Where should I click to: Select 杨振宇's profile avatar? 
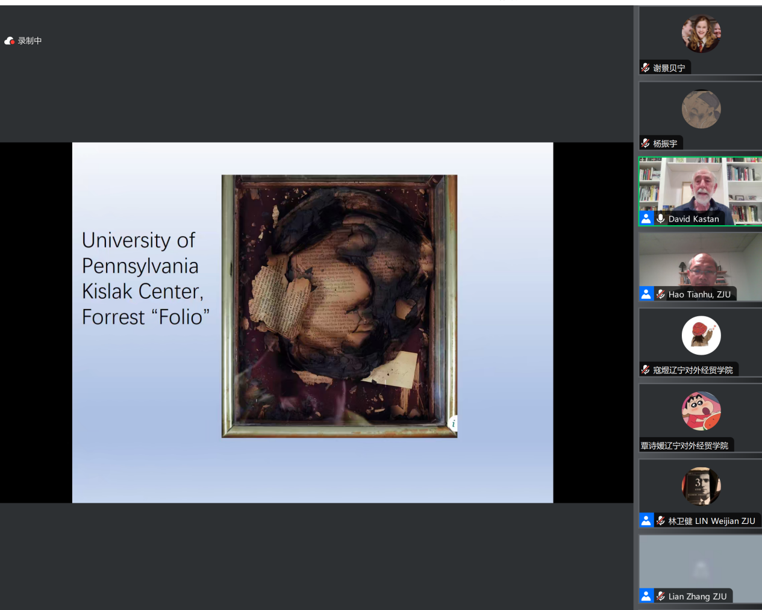coord(701,109)
